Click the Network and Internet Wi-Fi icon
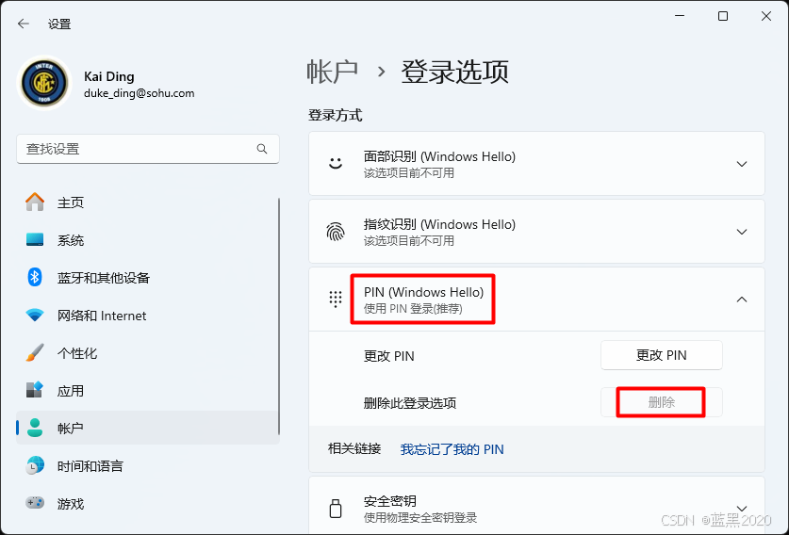This screenshot has height=535, width=789. click(35, 316)
